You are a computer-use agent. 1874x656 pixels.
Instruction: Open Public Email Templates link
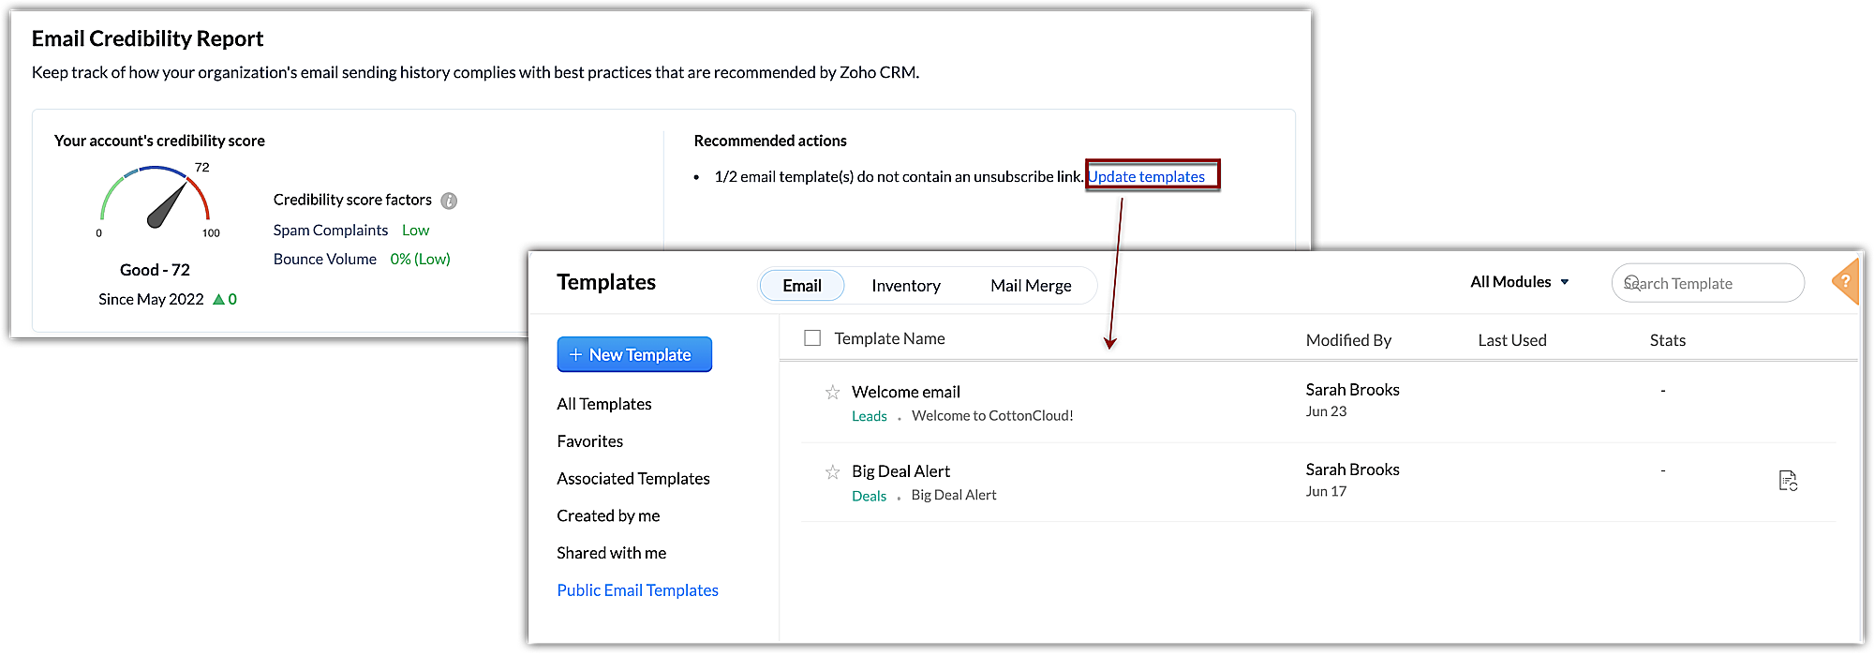coord(637,590)
